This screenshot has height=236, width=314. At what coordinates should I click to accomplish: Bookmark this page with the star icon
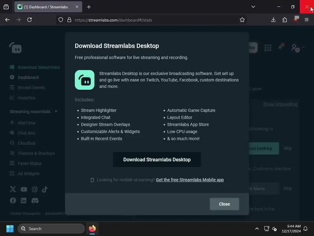[242, 20]
